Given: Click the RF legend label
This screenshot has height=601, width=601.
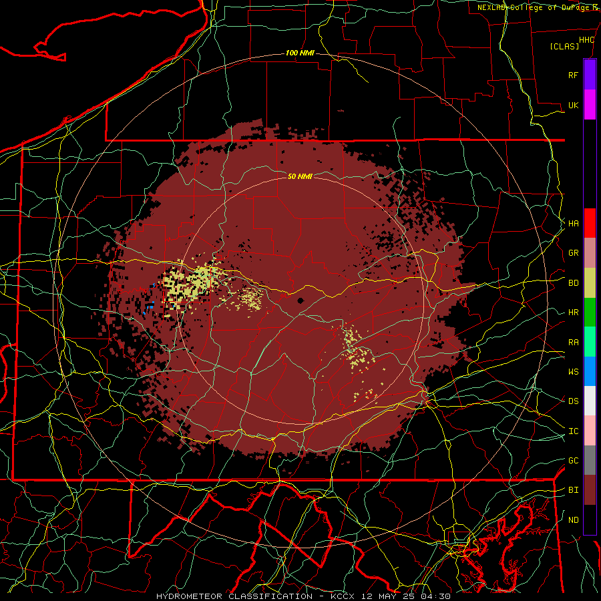Looking at the screenshot, I should click(573, 75).
